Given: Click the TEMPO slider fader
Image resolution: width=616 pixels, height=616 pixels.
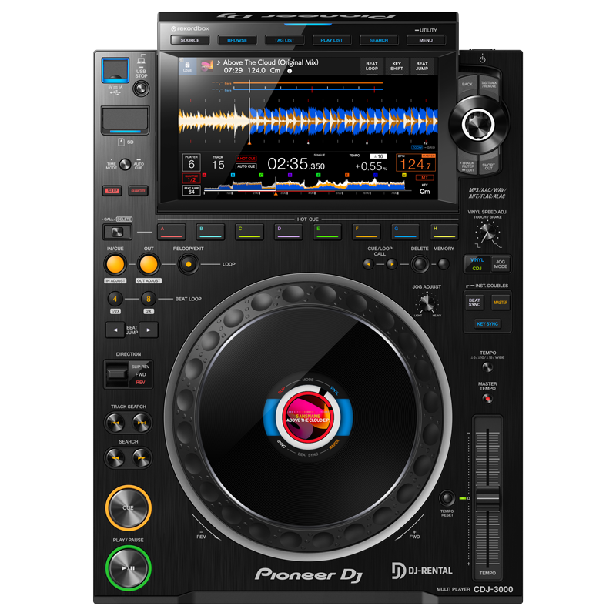Looking at the screenshot, I should [x=487, y=497].
